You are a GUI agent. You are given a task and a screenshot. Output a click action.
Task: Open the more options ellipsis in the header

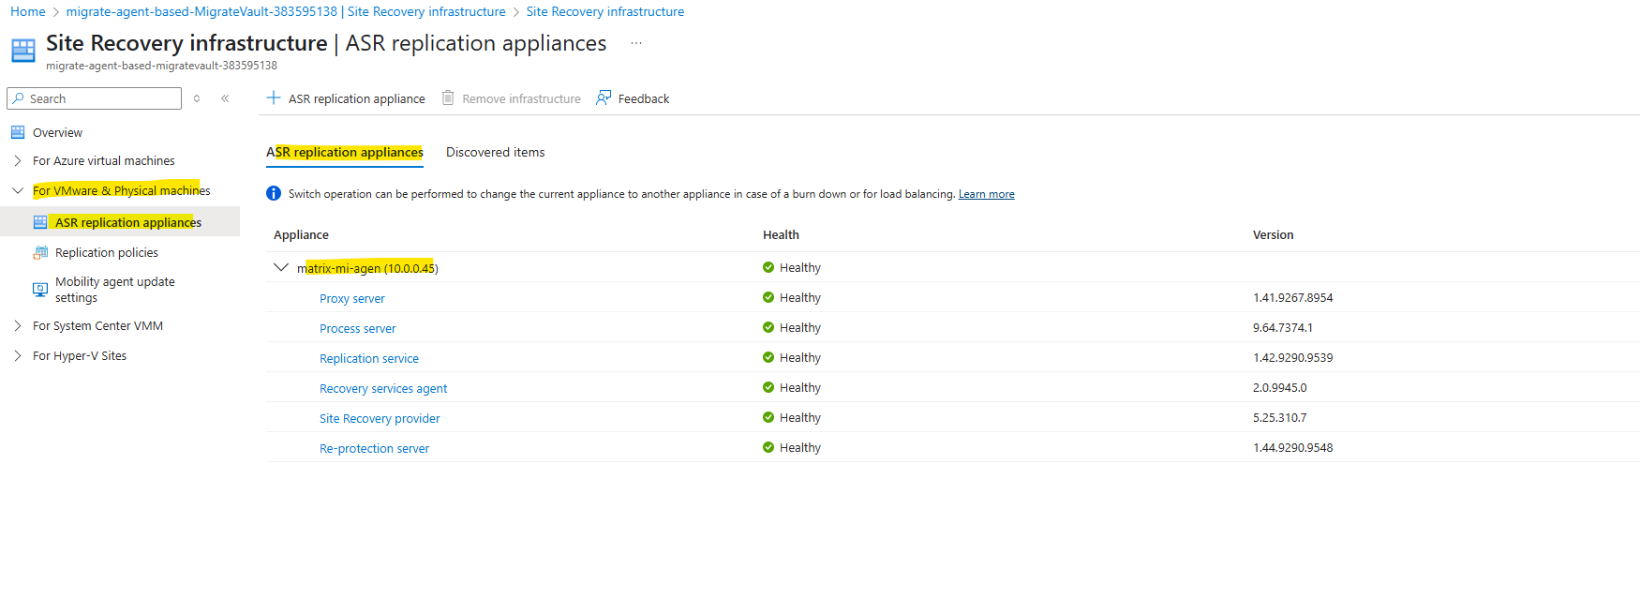(x=636, y=43)
